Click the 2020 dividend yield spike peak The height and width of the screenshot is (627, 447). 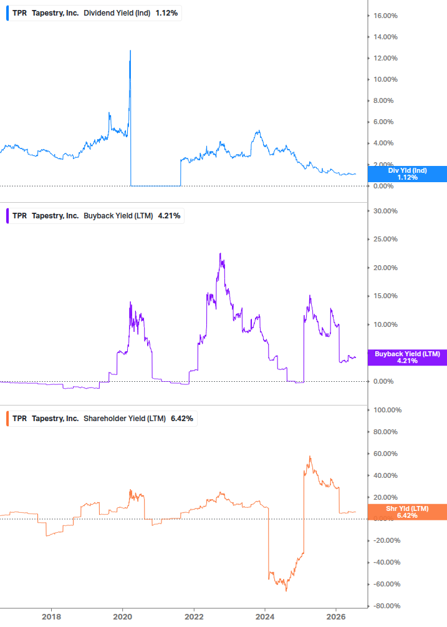[x=131, y=51]
